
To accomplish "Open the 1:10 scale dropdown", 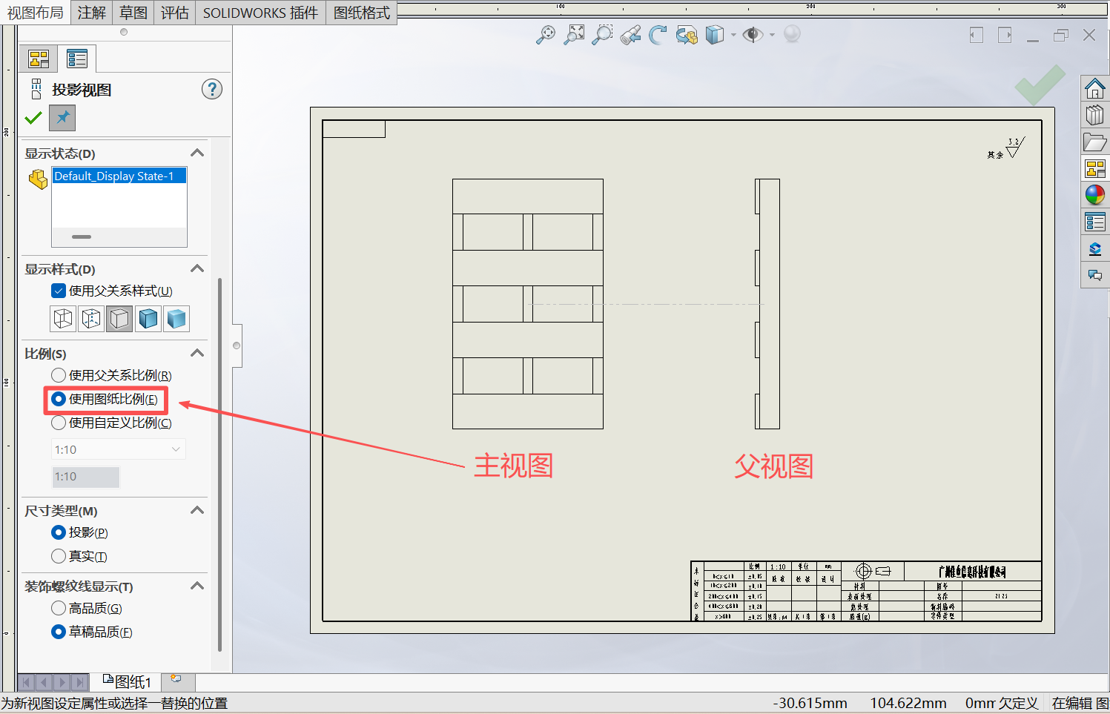I will (x=119, y=449).
